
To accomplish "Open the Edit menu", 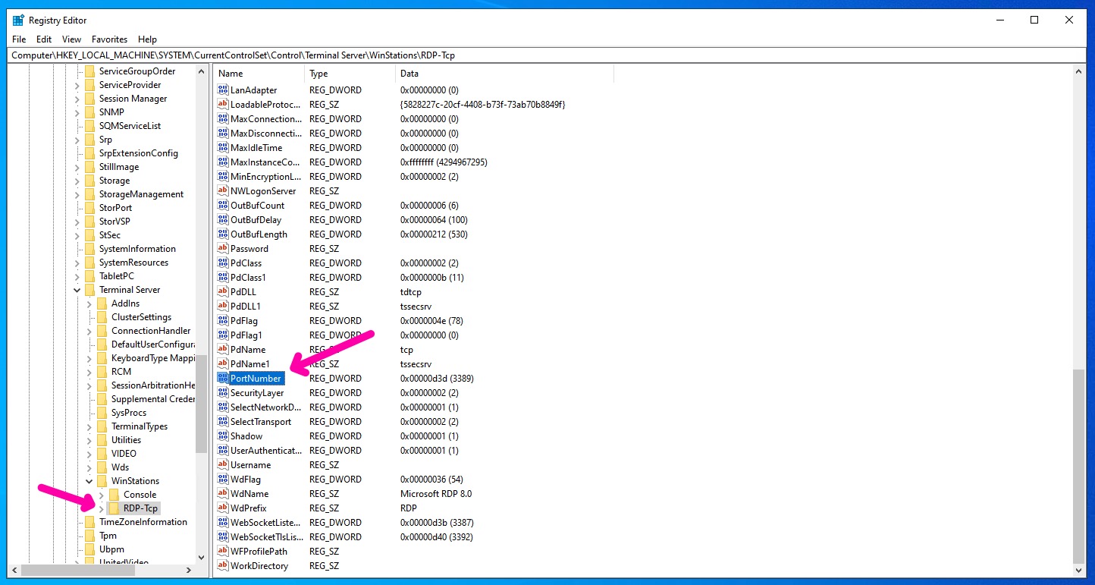I will coord(44,39).
